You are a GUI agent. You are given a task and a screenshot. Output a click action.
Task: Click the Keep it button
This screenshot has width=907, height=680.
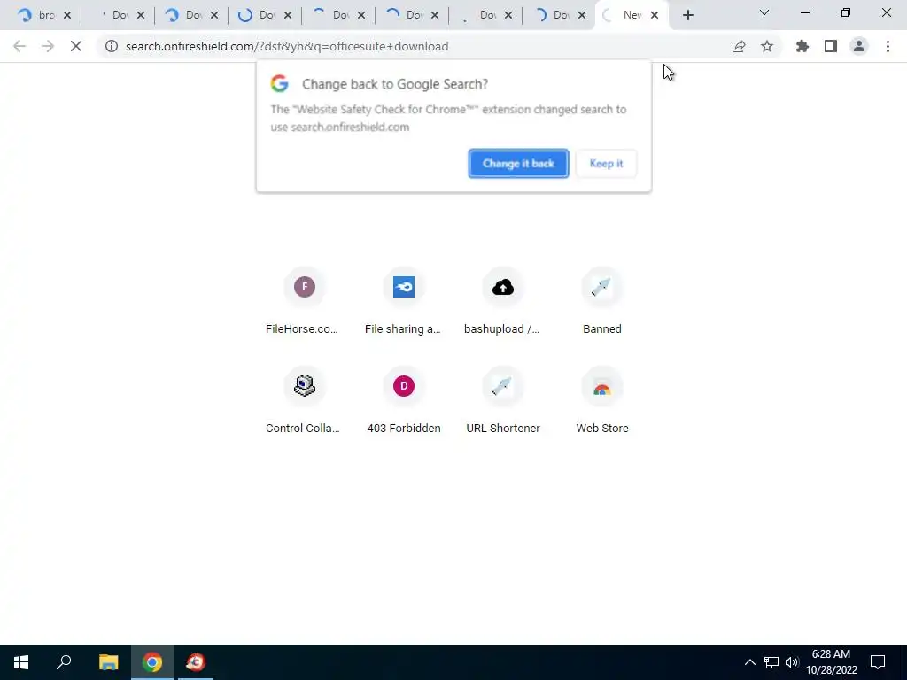click(x=606, y=164)
